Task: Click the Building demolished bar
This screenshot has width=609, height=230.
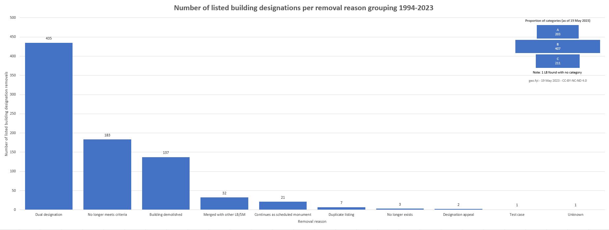Action: [x=166, y=183]
